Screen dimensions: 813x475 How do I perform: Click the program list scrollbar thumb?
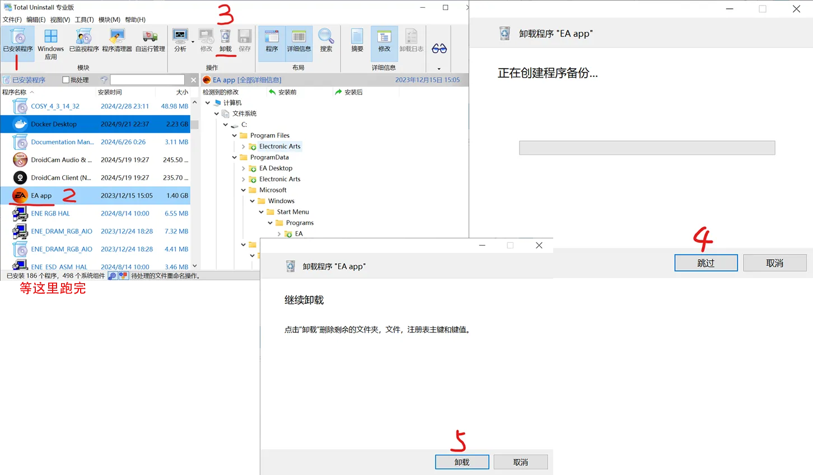click(195, 125)
